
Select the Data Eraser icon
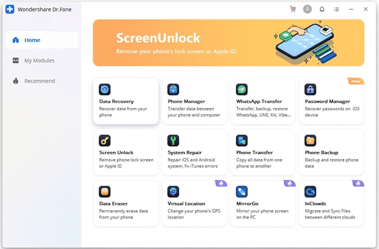click(x=104, y=192)
